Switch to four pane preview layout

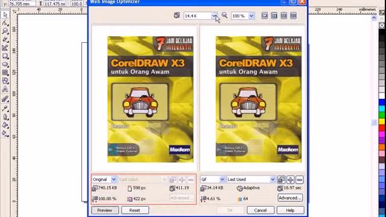(x=293, y=16)
